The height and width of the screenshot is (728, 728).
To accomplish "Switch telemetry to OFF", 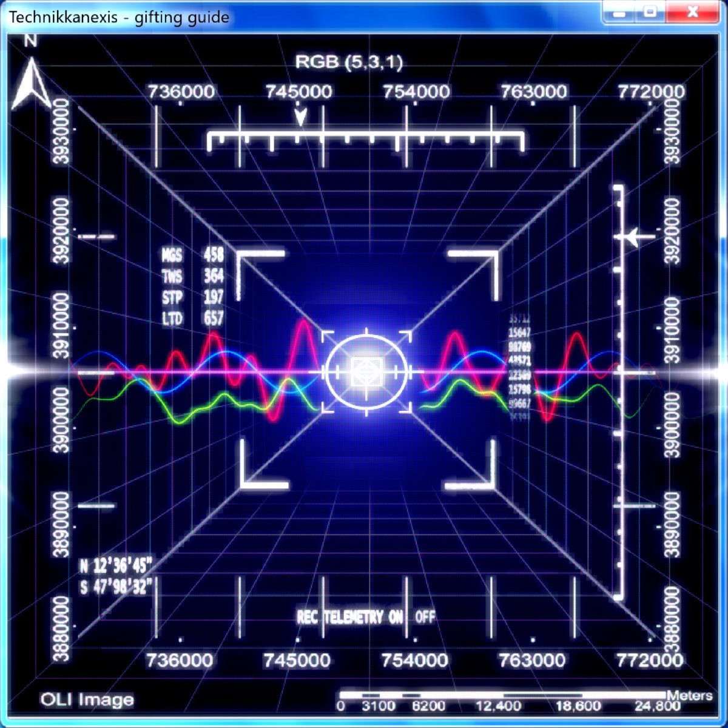I will [x=425, y=617].
